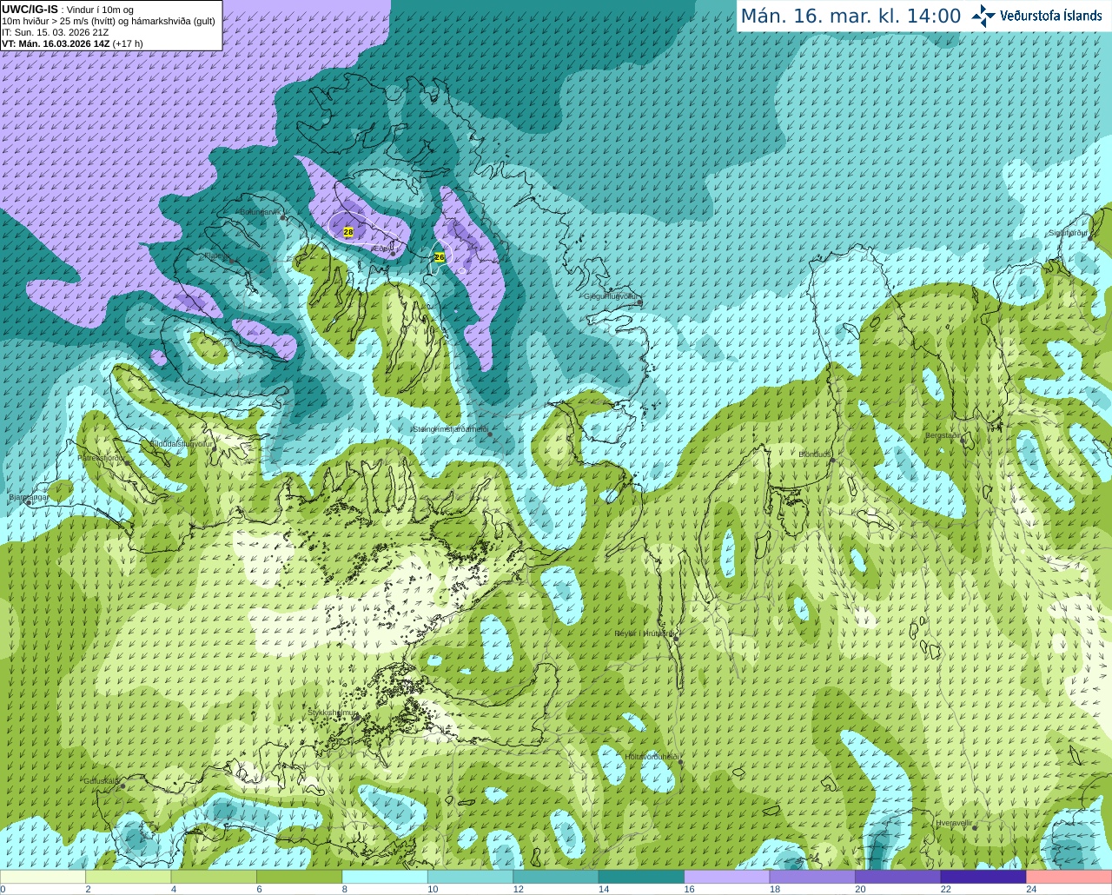1112x895 pixels.
Task: Click the Bergstaðir station dot
Action: 963,441
